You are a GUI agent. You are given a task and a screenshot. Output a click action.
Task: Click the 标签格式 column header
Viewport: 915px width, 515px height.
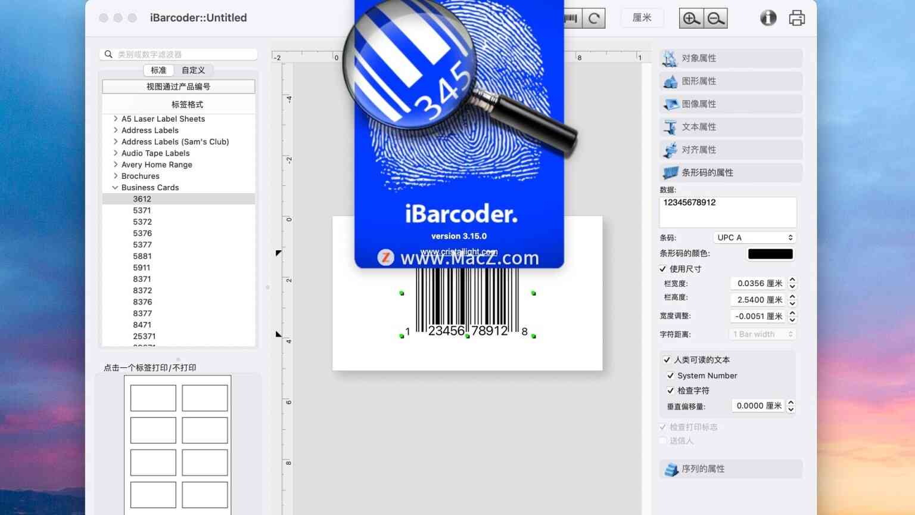(x=188, y=104)
